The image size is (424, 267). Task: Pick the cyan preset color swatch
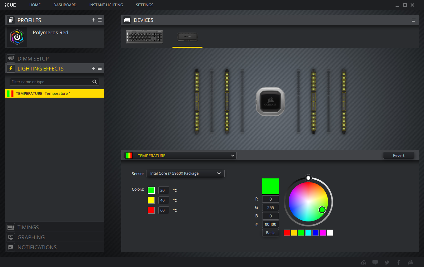(308, 233)
